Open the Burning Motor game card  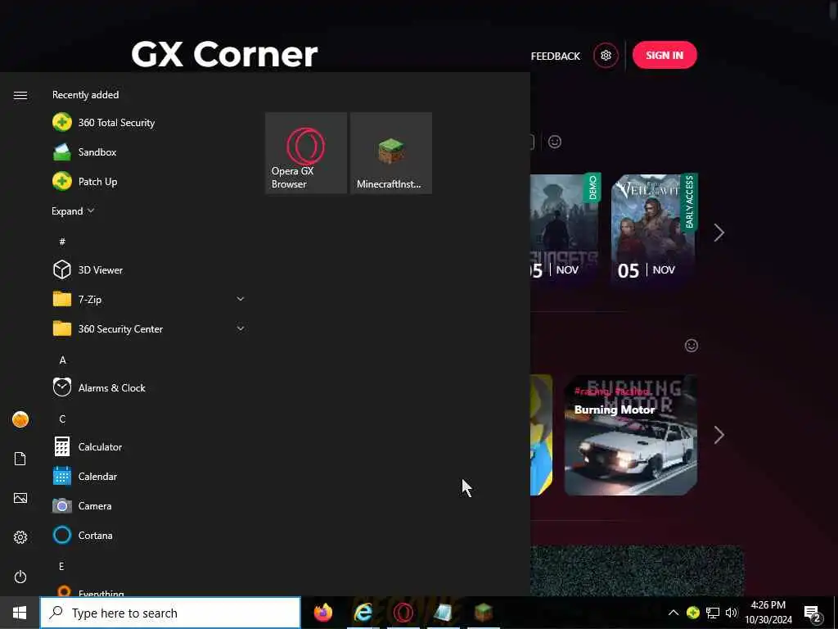click(x=631, y=435)
